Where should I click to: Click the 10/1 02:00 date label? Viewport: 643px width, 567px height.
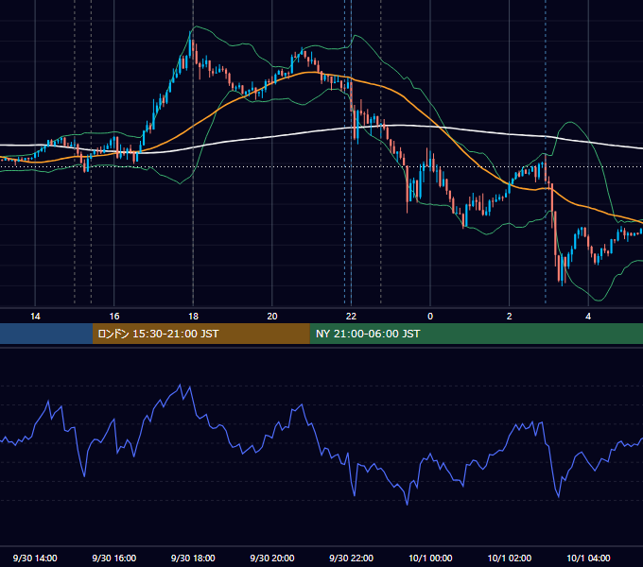pos(510,558)
